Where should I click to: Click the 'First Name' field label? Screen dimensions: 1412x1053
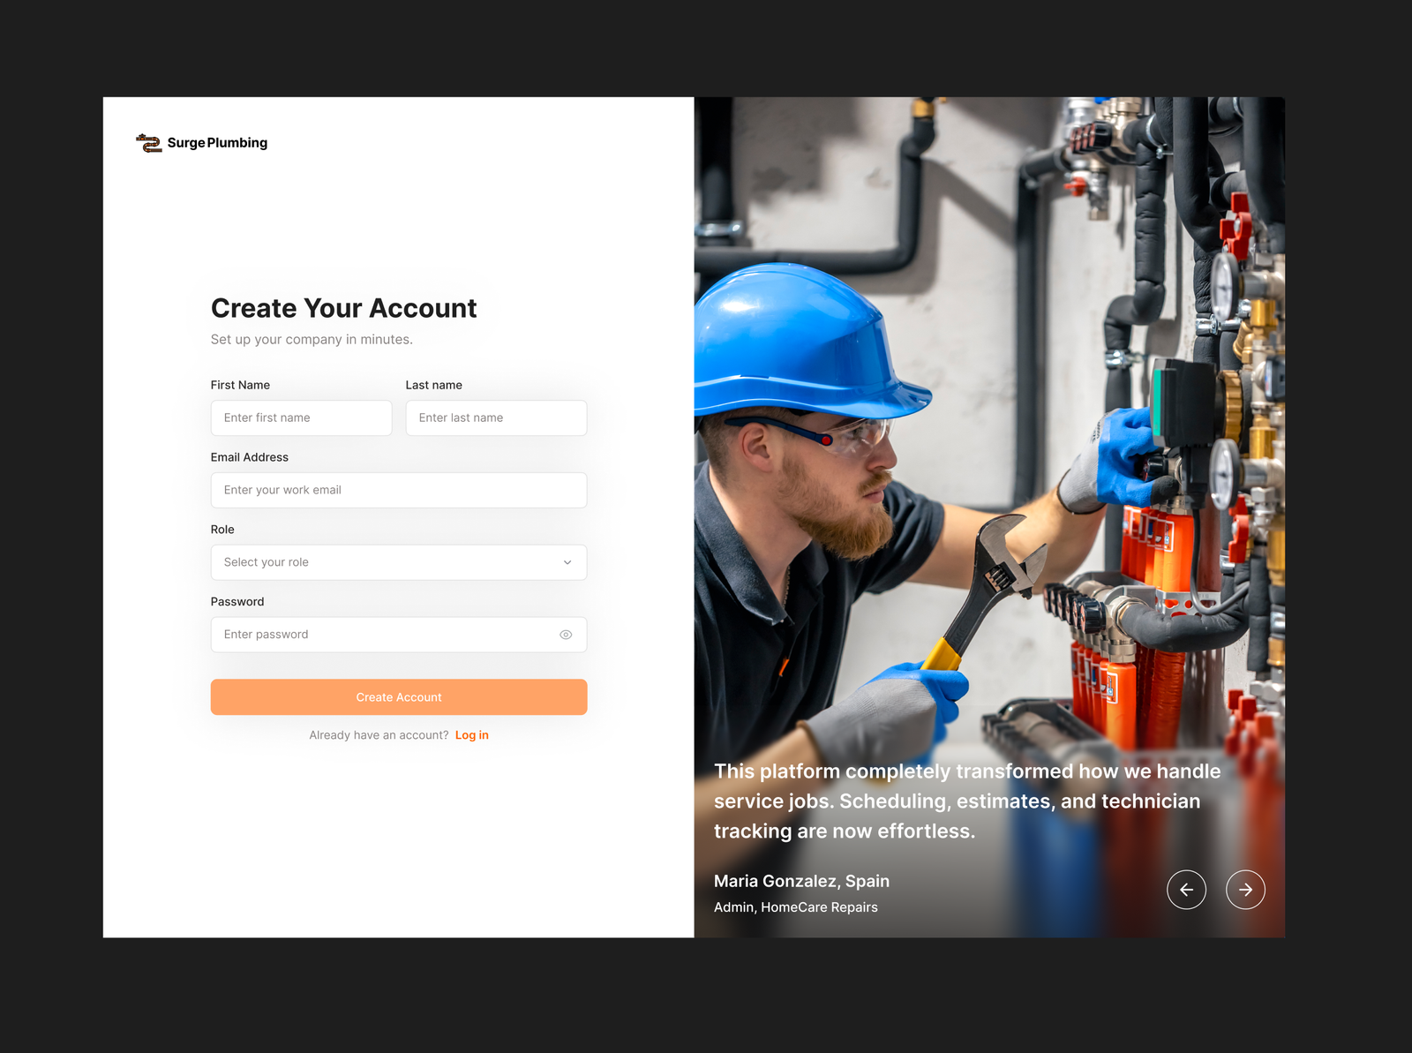[x=240, y=385]
